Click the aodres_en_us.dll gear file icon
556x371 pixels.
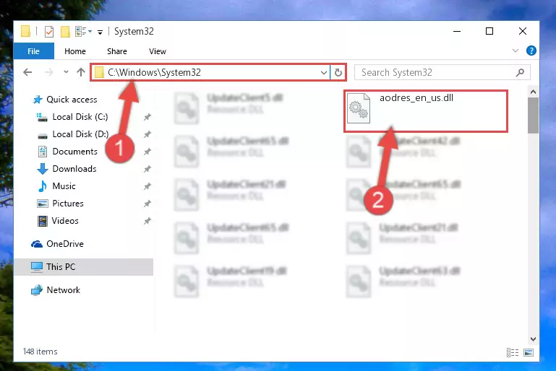click(359, 108)
